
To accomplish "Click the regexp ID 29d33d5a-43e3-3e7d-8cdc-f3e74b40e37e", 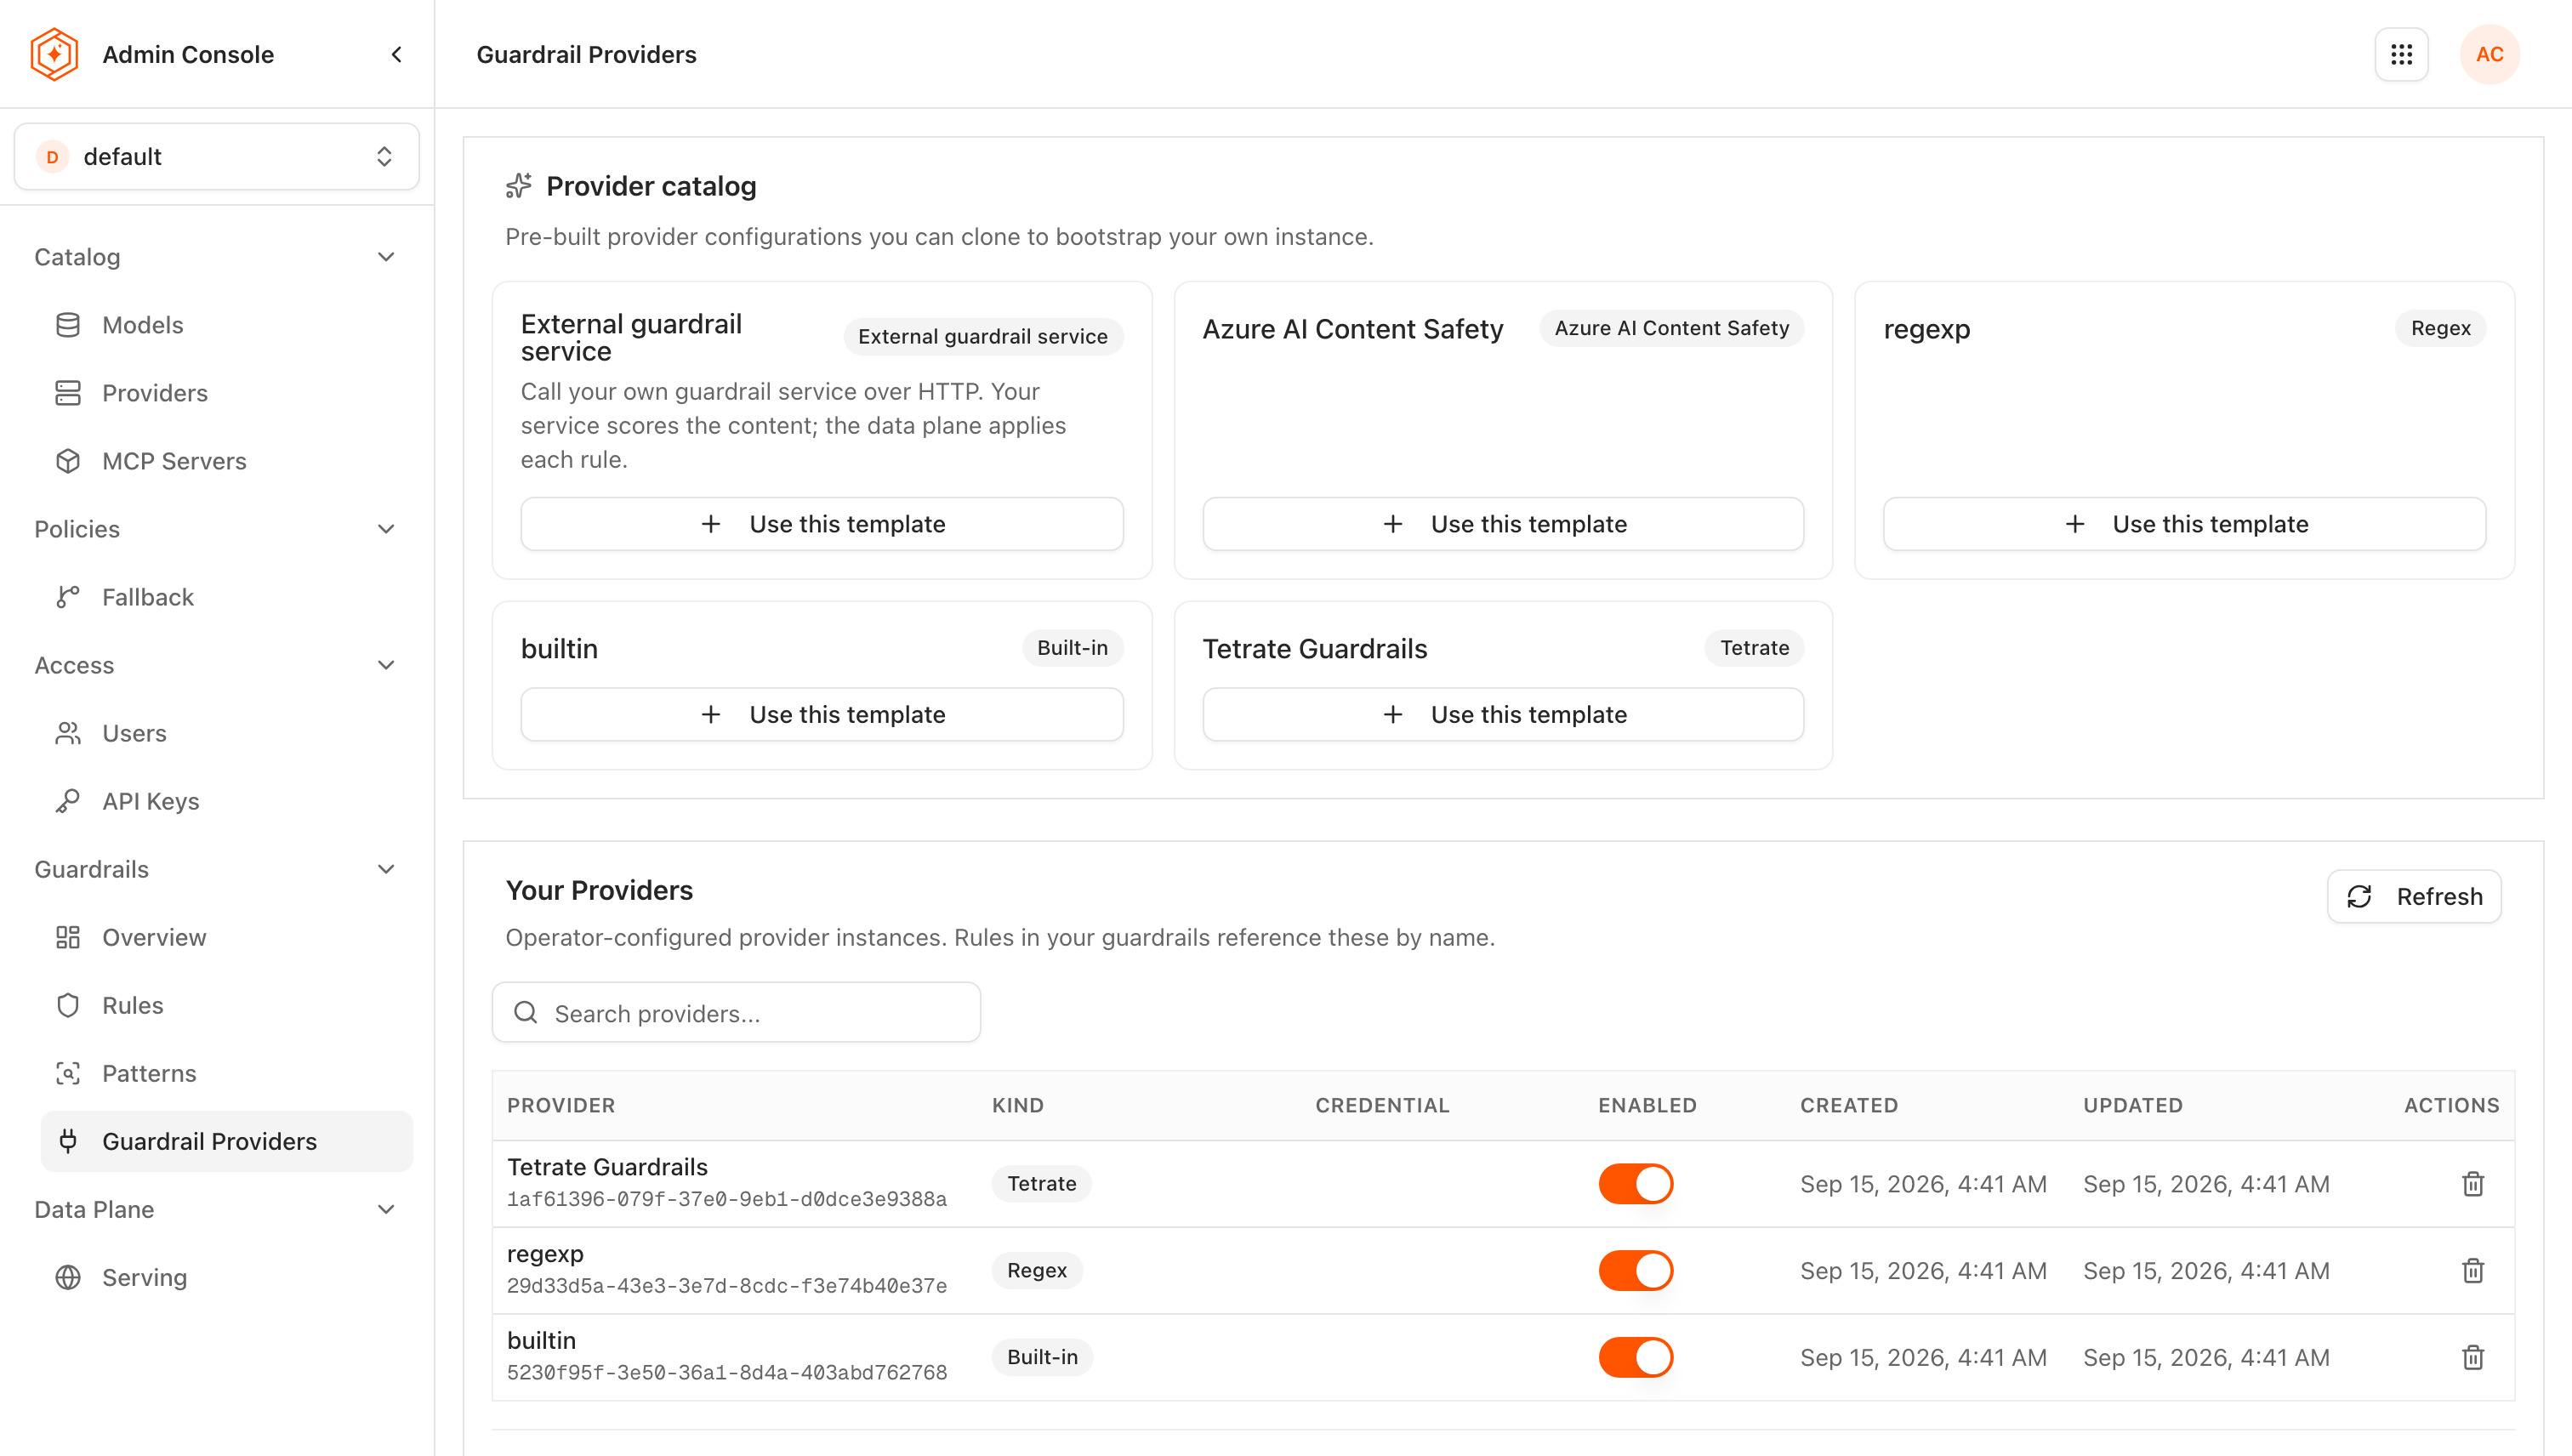I will point(727,1285).
